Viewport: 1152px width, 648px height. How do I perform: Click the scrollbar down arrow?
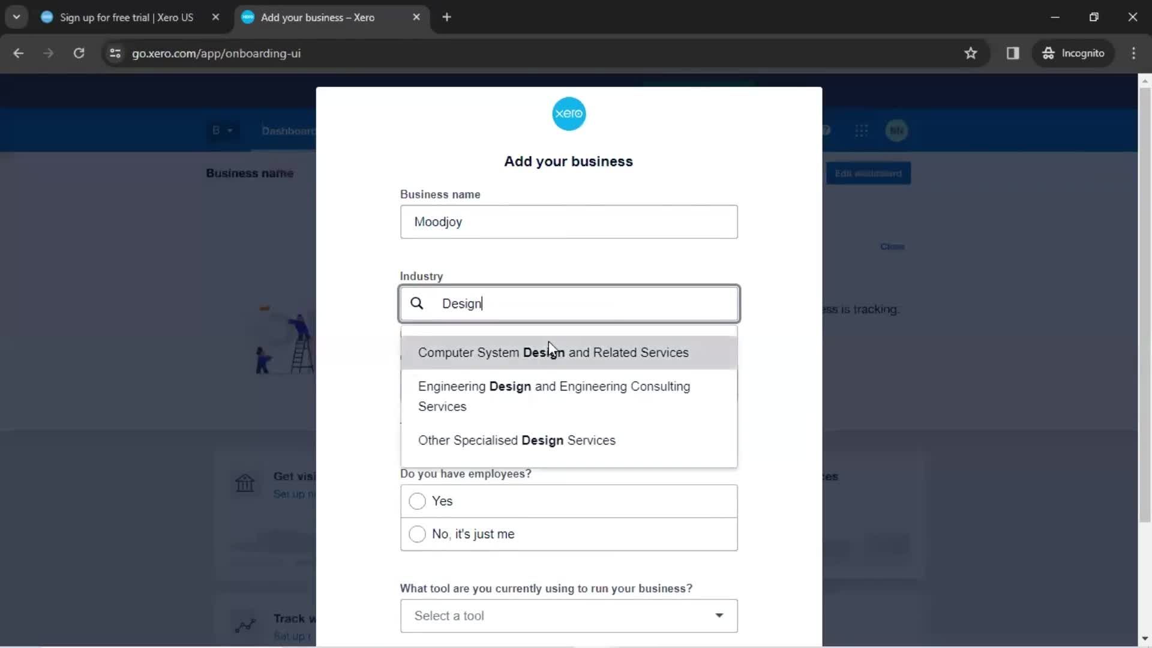tap(1144, 638)
